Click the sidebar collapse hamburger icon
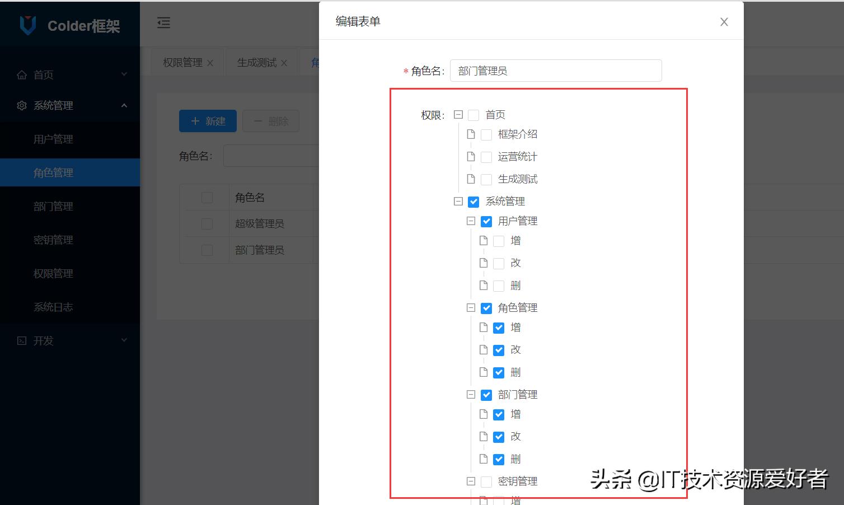Screen dimensions: 844x505 point(163,22)
